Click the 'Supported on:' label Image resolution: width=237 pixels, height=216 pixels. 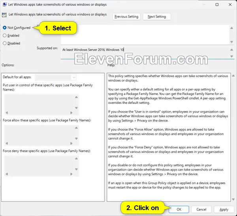click(47, 48)
